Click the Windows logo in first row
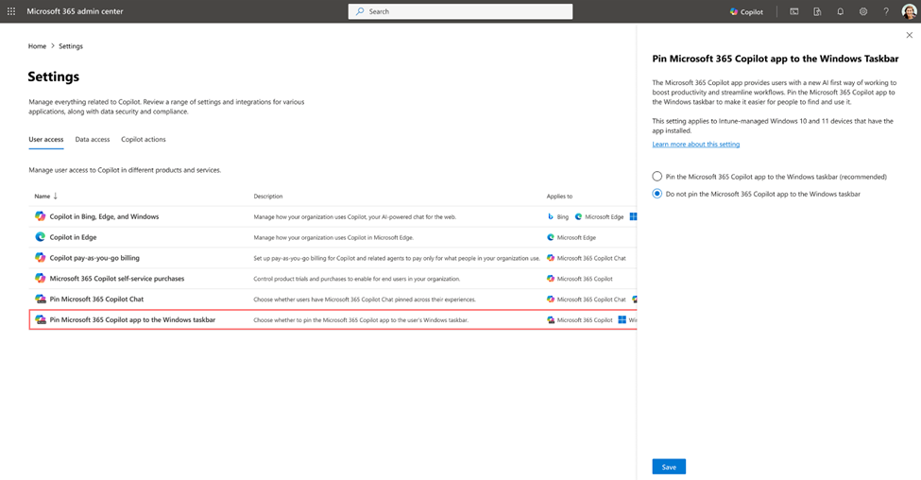Screen dimensions: 921x480 [633, 216]
